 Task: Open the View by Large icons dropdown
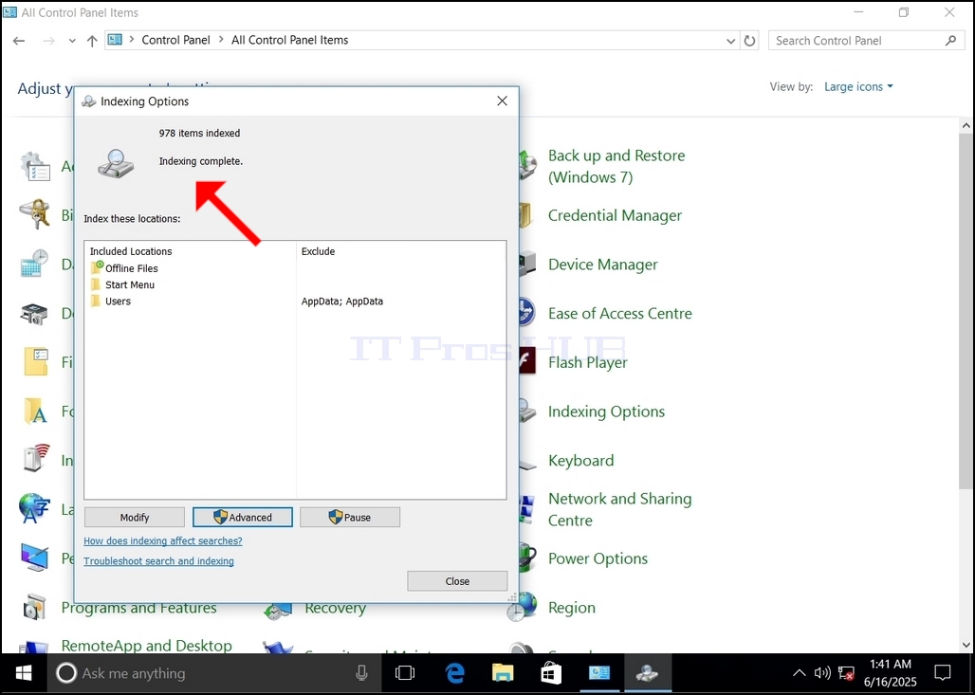[858, 86]
